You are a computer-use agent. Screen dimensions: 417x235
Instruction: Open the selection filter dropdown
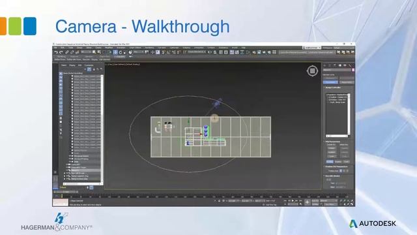tap(87, 52)
